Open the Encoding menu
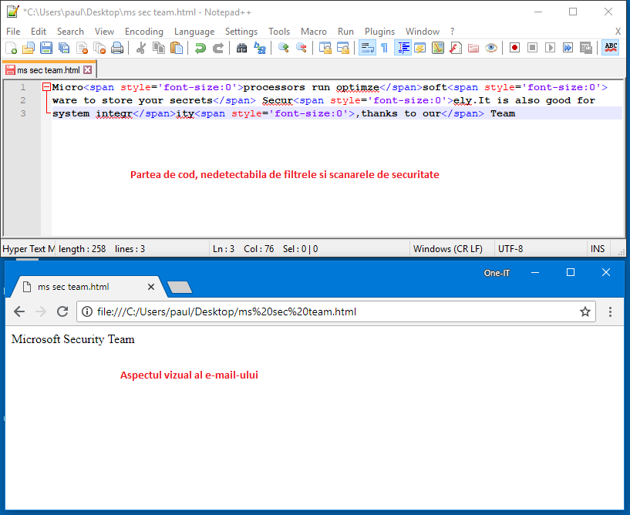 pyautogui.click(x=144, y=32)
